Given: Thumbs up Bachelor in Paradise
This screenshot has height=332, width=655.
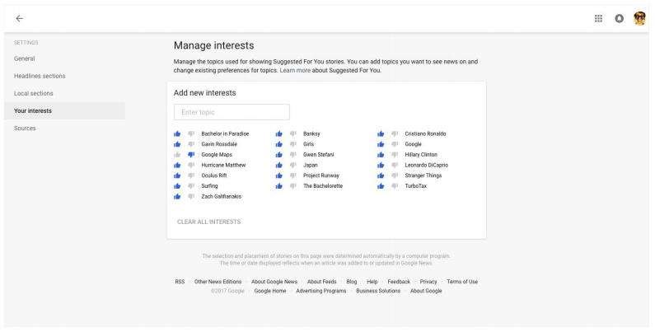Looking at the screenshot, I should 176,133.
